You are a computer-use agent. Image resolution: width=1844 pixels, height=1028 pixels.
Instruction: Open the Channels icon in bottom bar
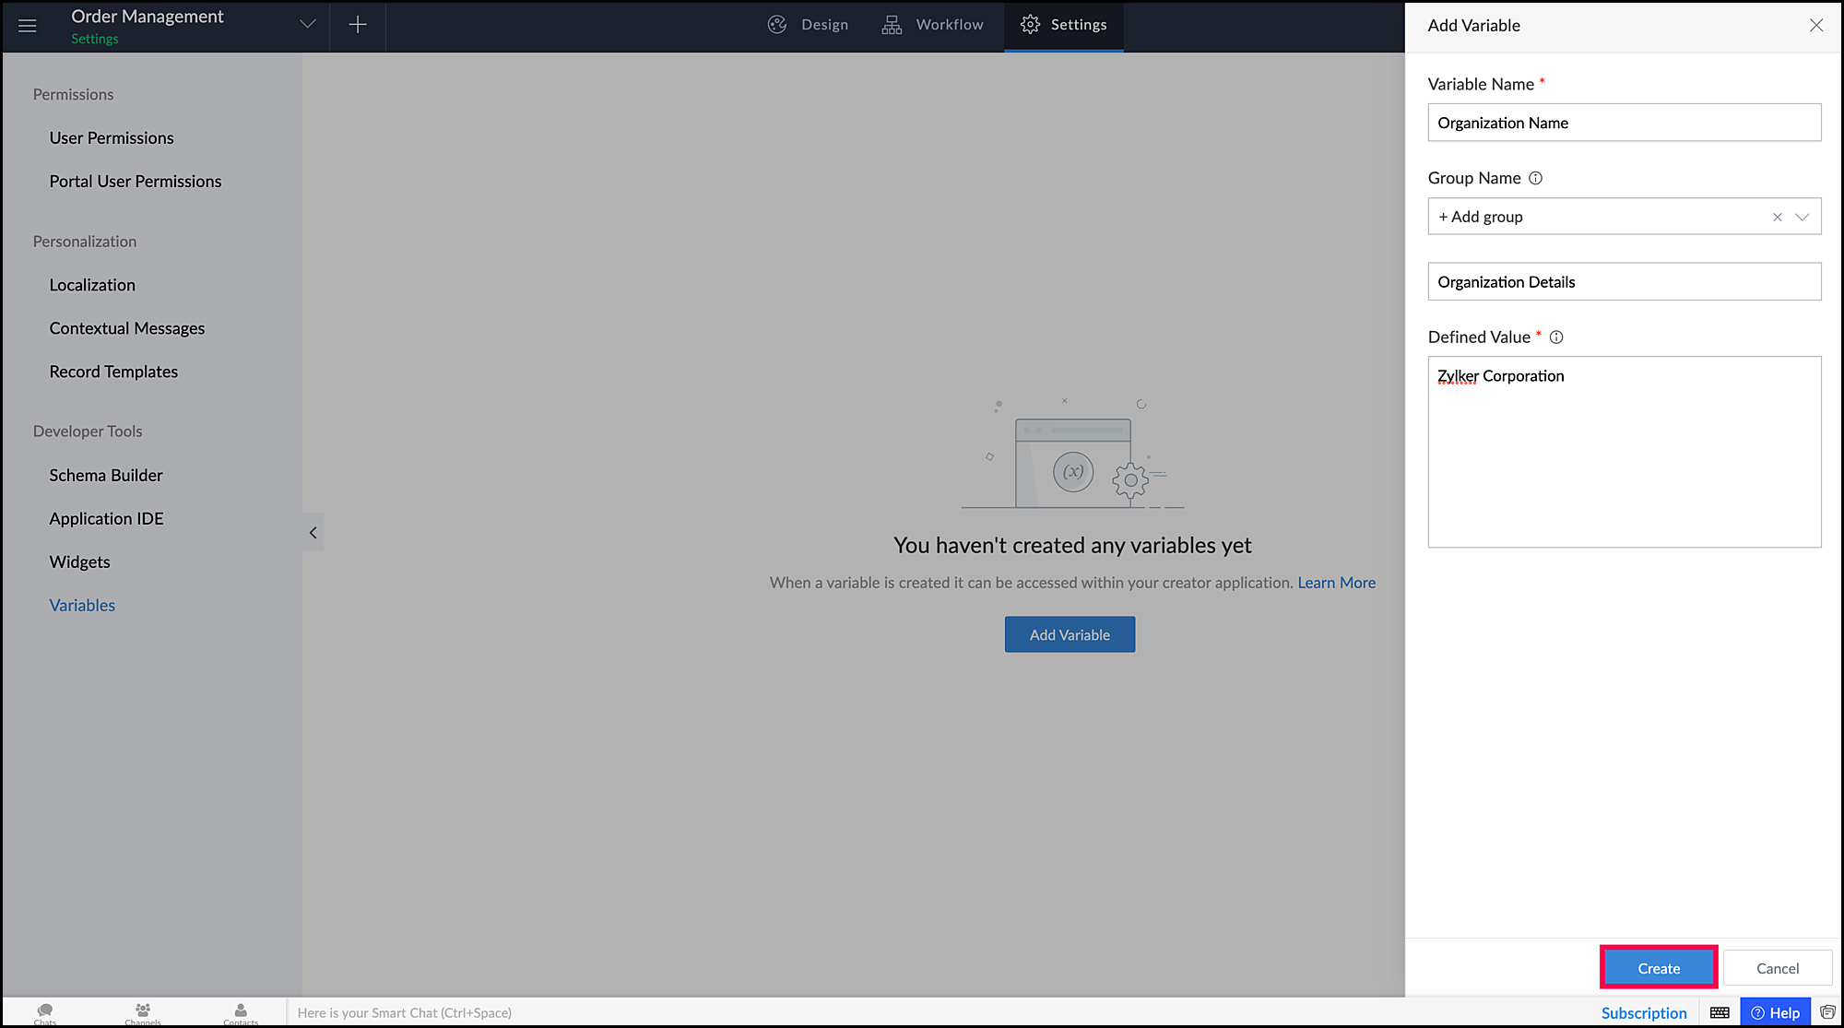coord(143,1012)
